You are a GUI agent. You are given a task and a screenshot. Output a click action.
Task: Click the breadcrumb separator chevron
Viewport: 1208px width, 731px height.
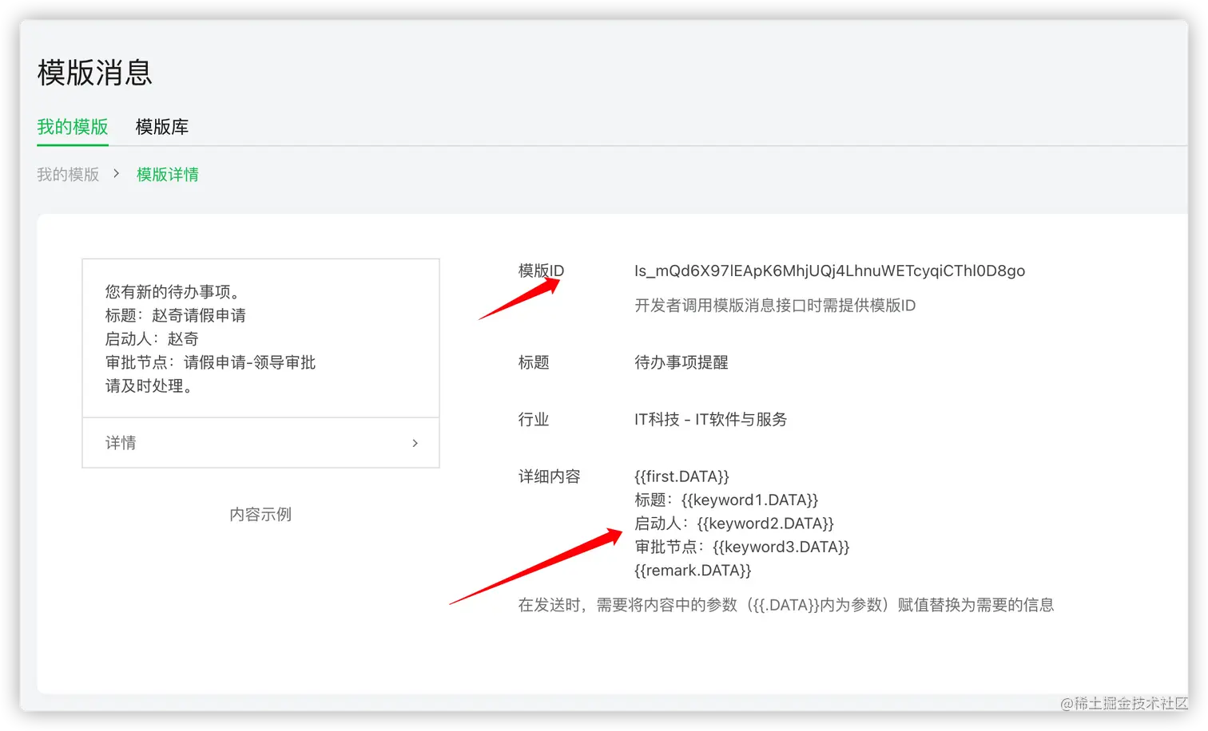[116, 173]
